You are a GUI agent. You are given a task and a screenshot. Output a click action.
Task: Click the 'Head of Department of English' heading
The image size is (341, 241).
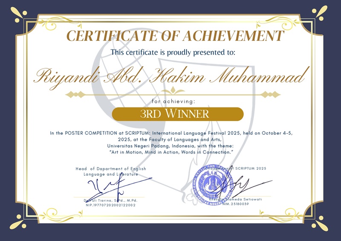point(111,169)
